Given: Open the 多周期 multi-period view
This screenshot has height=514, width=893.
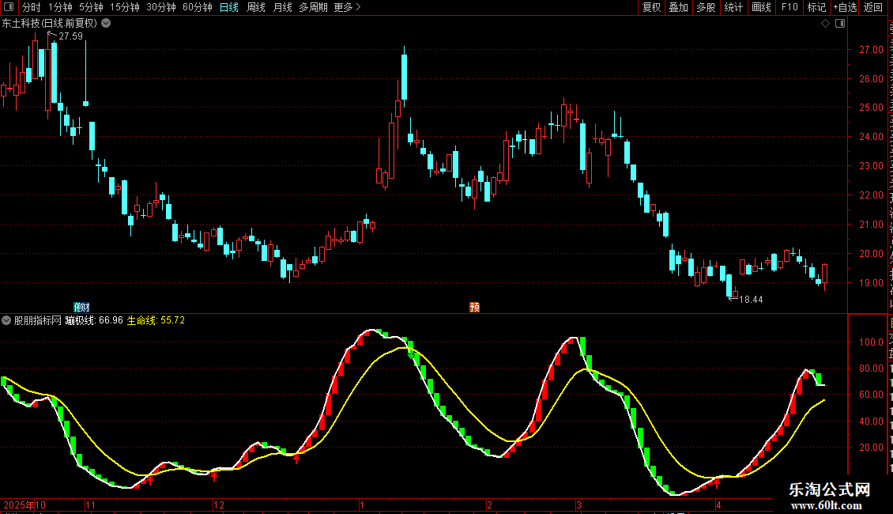Looking at the screenshot, I should 313,7.
